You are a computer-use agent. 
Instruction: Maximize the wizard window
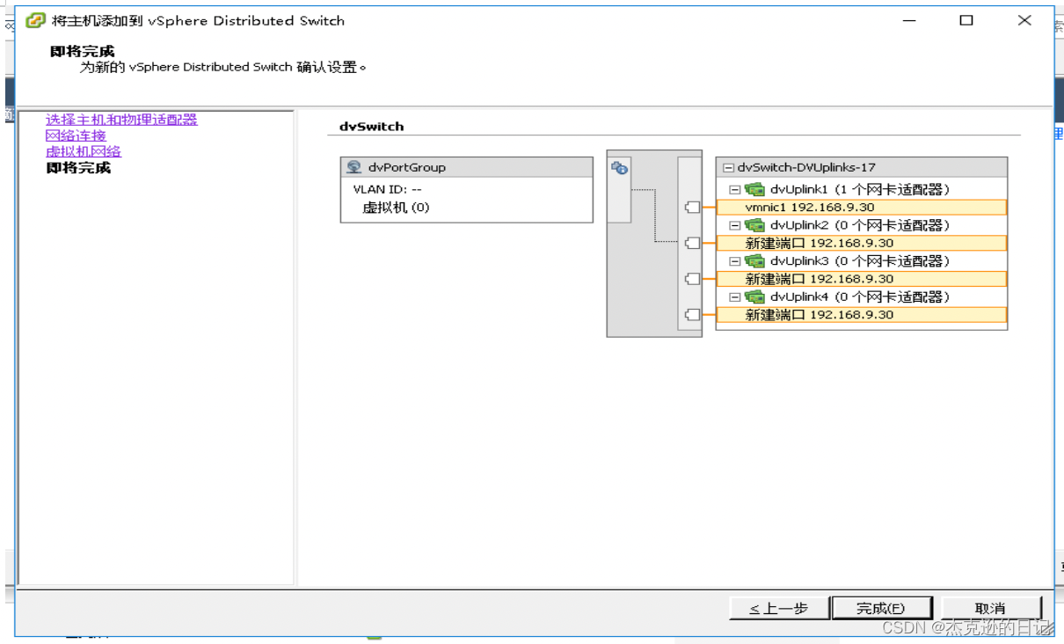pos(966,20)
